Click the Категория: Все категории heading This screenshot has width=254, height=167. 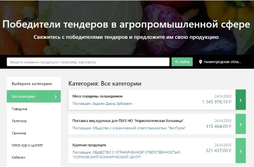pos(105,84)
